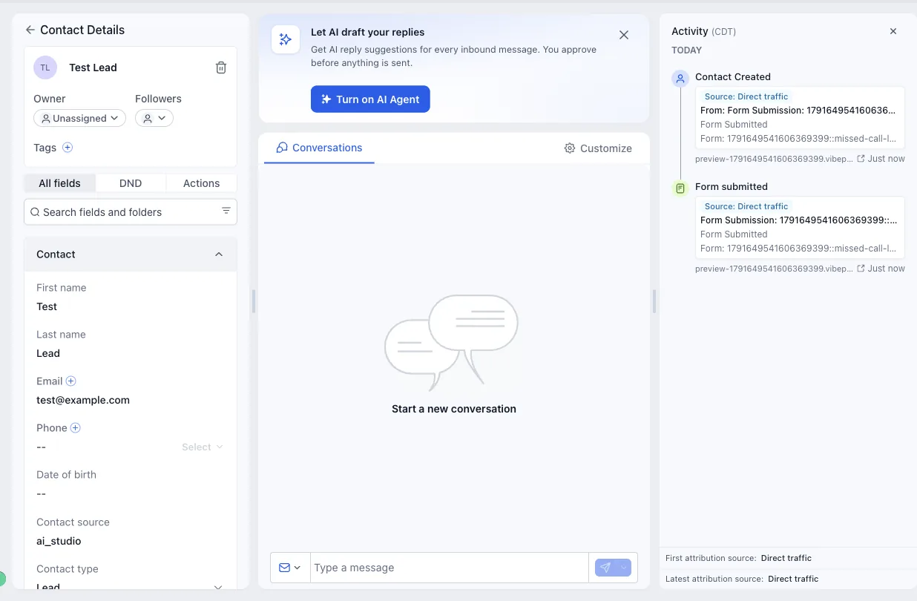The image size is (917, 601).
Task: Switch to the Actions tab
Action: [x=201, y=183]
